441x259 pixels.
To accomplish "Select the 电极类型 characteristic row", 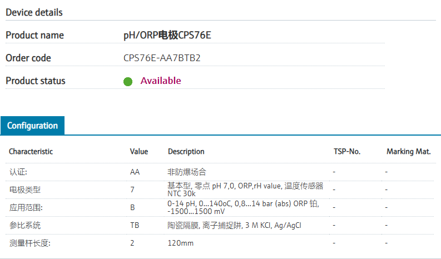I will point(25,190).
